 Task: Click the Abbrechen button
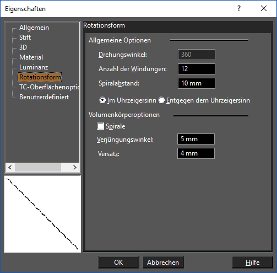point(163,263)
